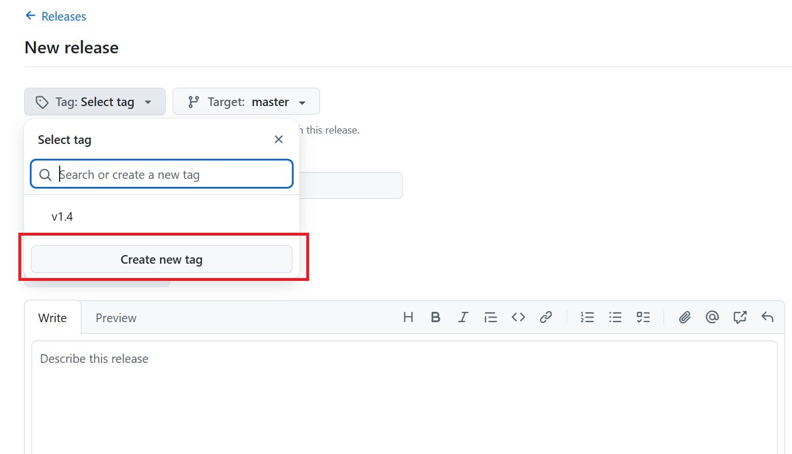Viewport: 792px width, 454px height.
Task: Apply bold formatting
Action: click(436, 317)
